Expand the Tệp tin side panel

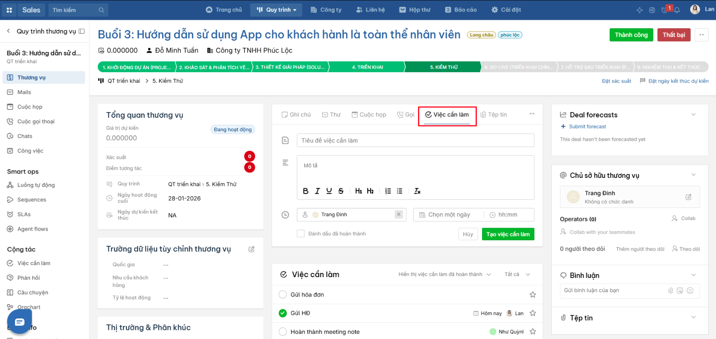click(693, 318)
